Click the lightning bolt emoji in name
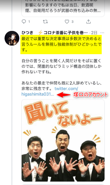 pos(40,33)
